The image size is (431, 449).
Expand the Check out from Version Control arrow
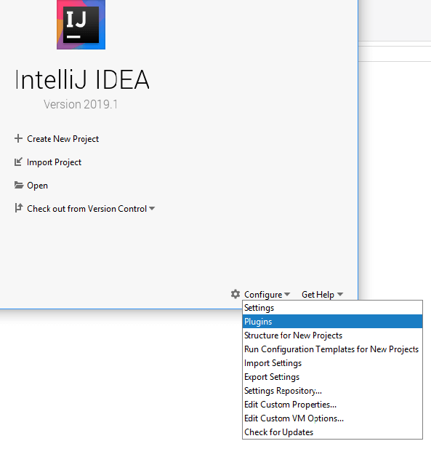pyautogui.click(x=152, y=208)
